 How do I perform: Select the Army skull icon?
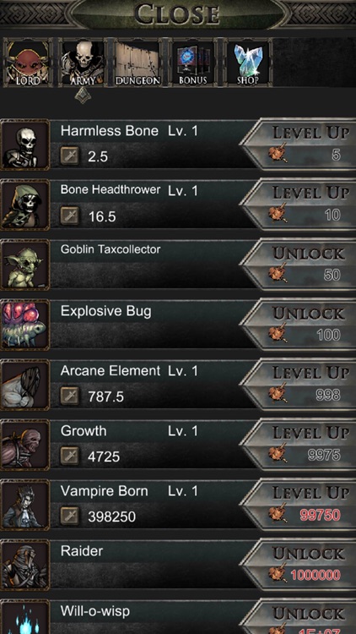coord(83,63)
